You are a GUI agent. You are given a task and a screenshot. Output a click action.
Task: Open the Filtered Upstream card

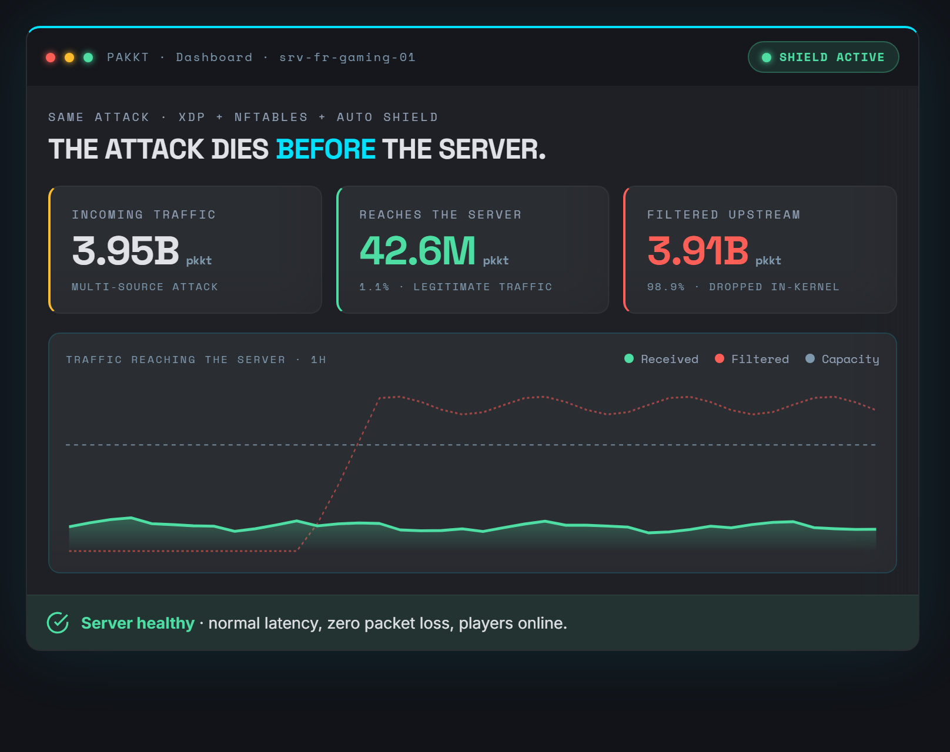click(760, 250)
